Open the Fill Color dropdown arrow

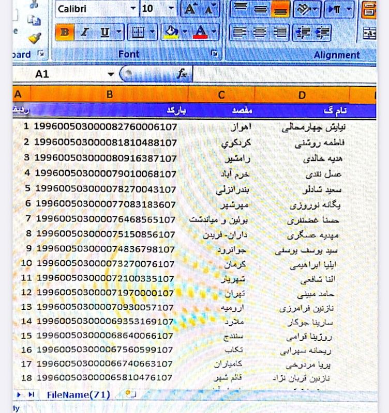185,32
